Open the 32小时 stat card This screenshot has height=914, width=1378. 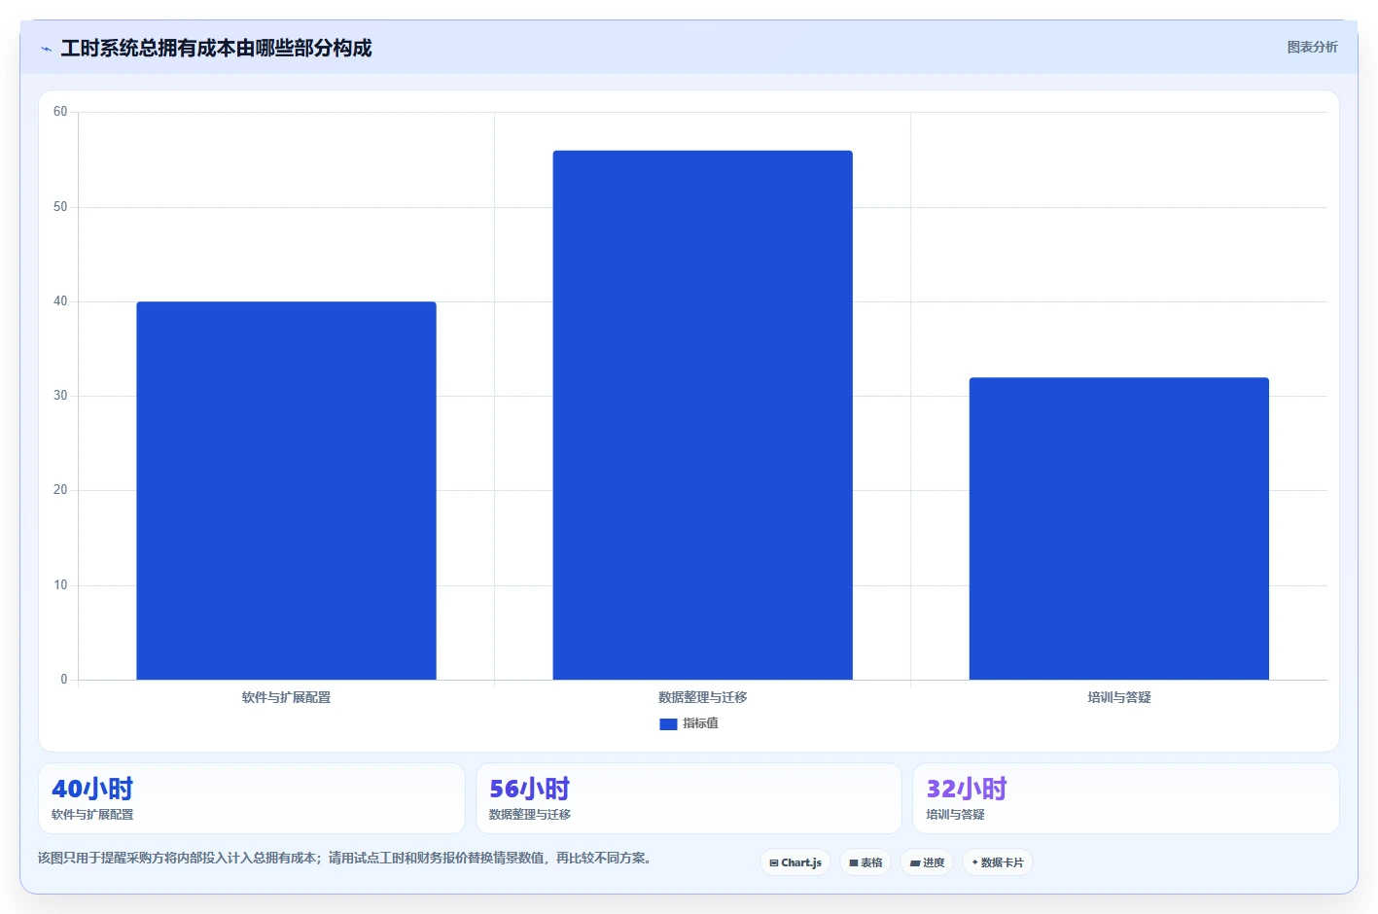tap(1126, 798)
